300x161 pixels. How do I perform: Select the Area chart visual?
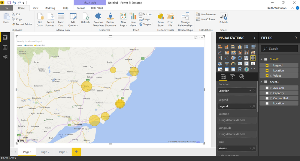227,52
